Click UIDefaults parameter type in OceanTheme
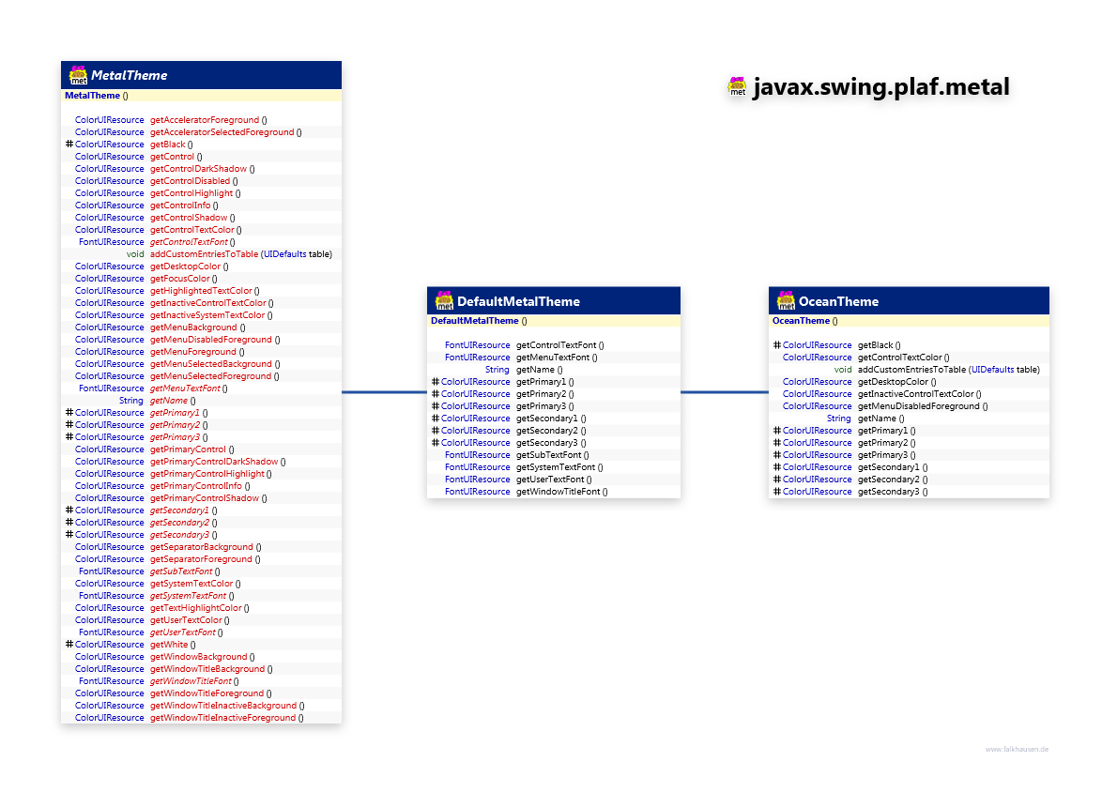 [993, 370]
